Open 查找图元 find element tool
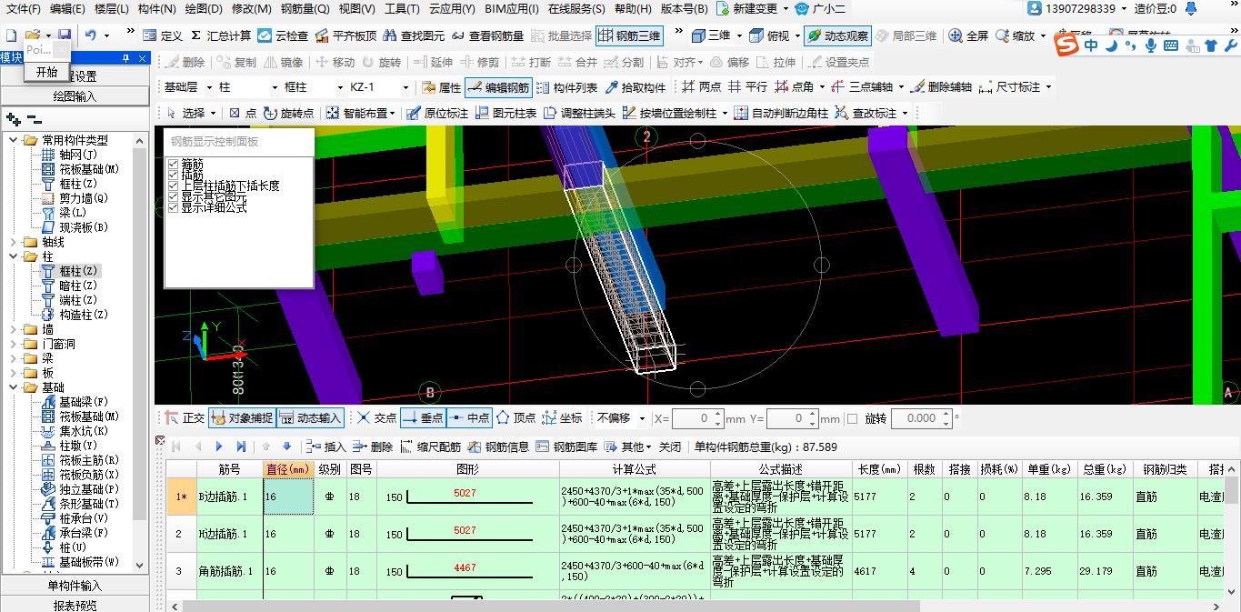The image size is (1241, 612). (x=414, y=35)
